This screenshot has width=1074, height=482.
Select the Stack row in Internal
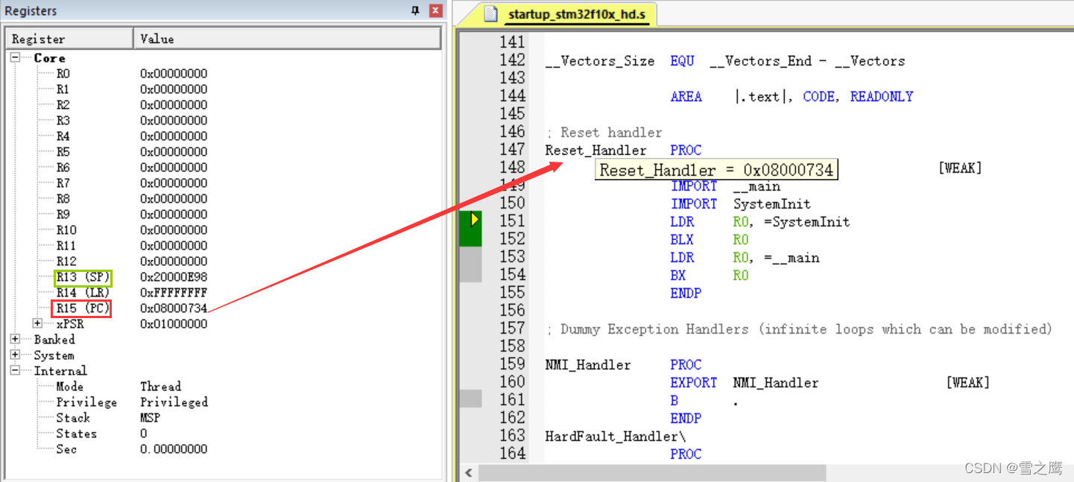coord(224,417)
